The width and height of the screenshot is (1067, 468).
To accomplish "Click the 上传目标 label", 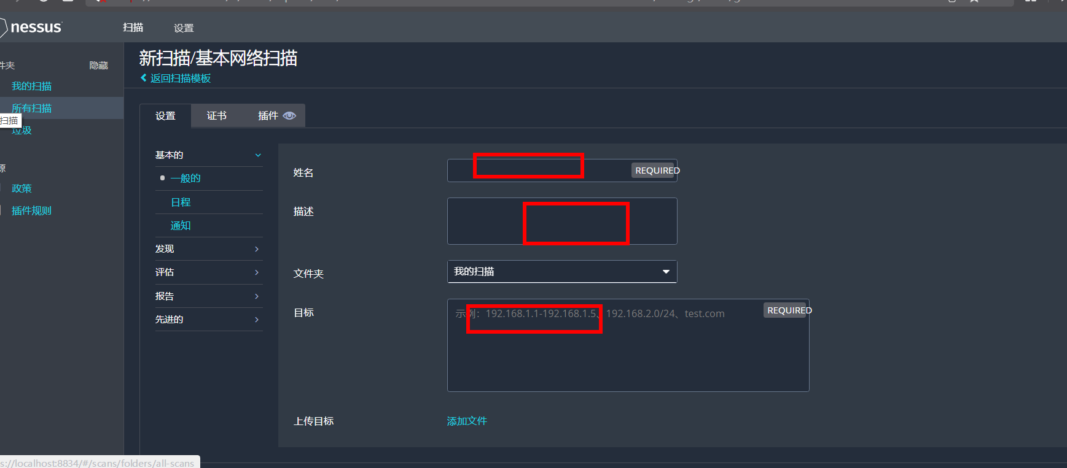I will 314,421.
